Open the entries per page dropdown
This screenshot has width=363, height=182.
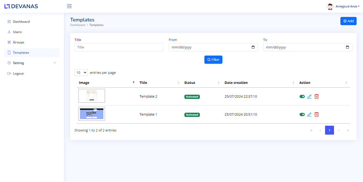(81, 72)
